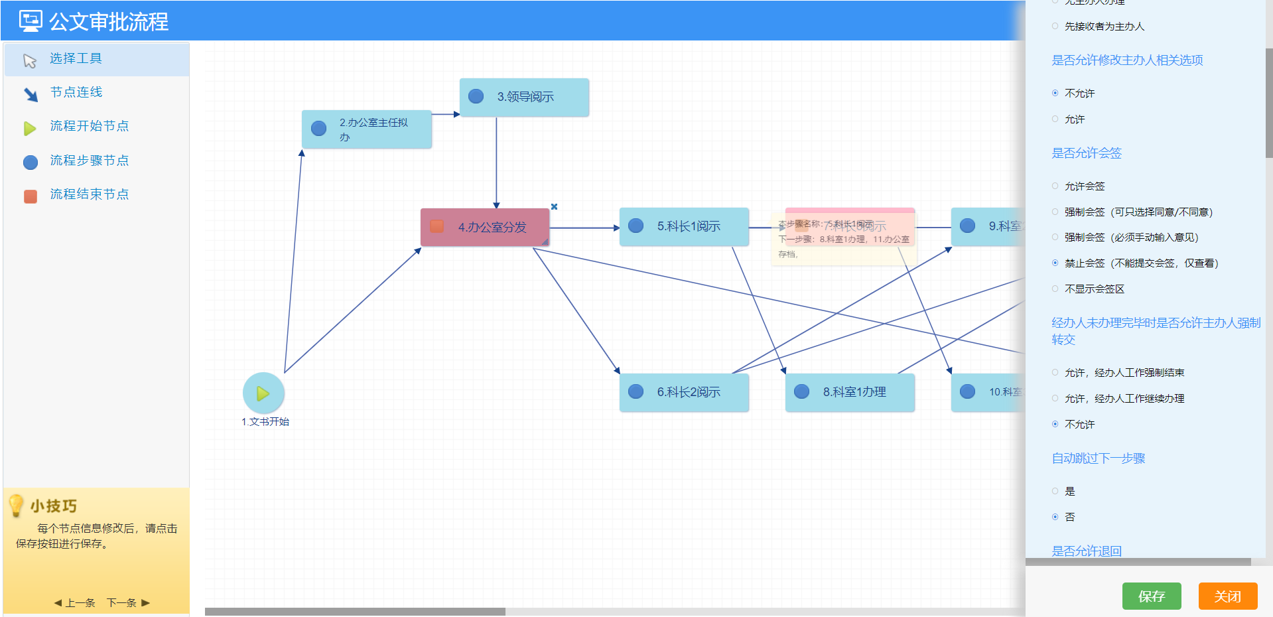Viewport: 1273px width, 617px height.
Task: Select the 不显示会签区 radio option
Action: click(1055, 289)
